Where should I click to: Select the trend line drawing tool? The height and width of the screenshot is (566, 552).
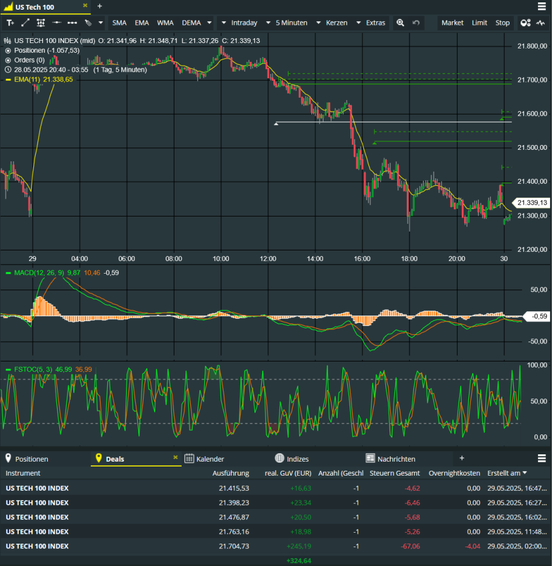pos(25,22)
